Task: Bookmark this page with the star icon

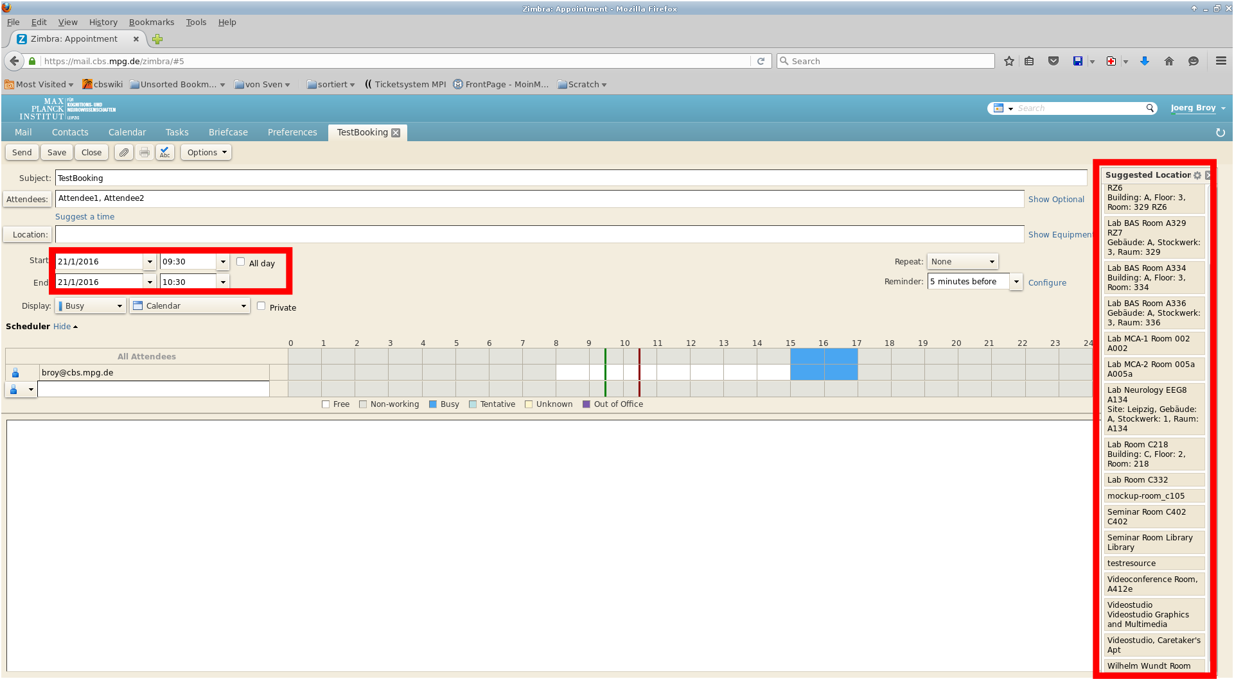Action: (x=1009, y=62)
